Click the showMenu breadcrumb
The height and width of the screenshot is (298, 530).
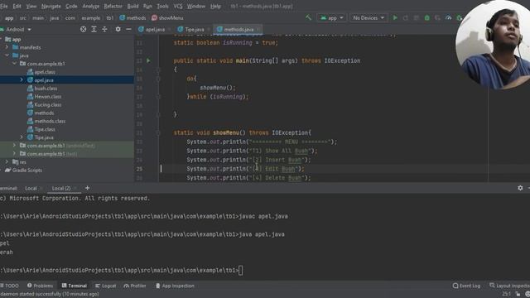coord(167,18)
